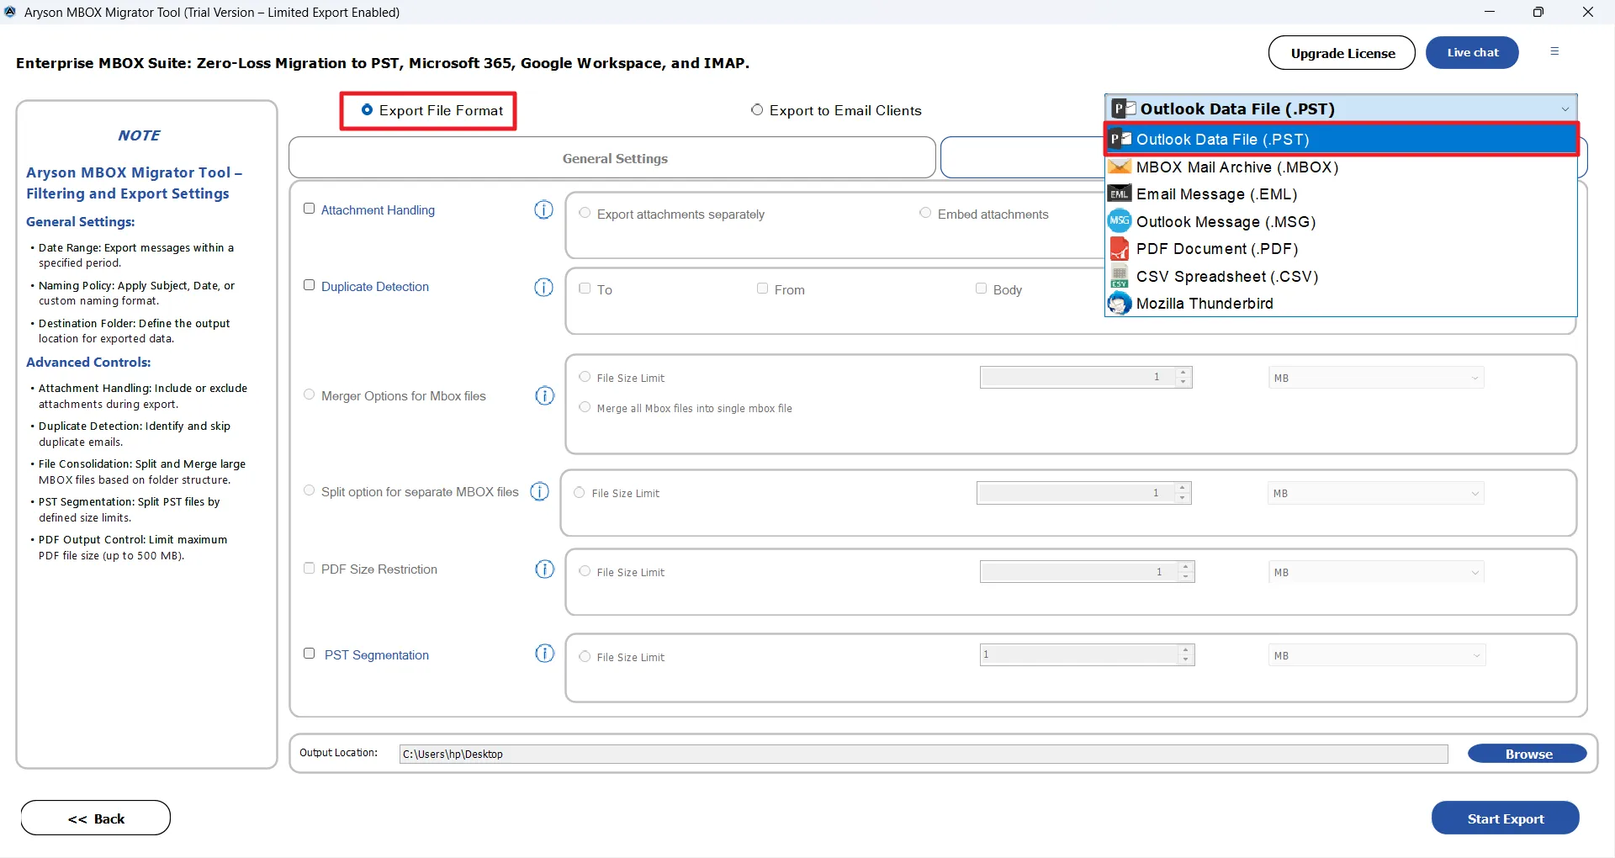Choose PDF Document (.PDF) format

(1341, 248)
